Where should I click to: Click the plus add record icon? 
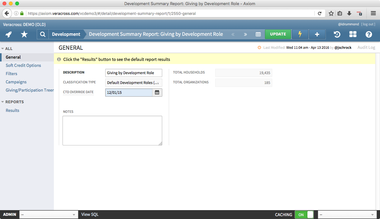click(317, 34)
